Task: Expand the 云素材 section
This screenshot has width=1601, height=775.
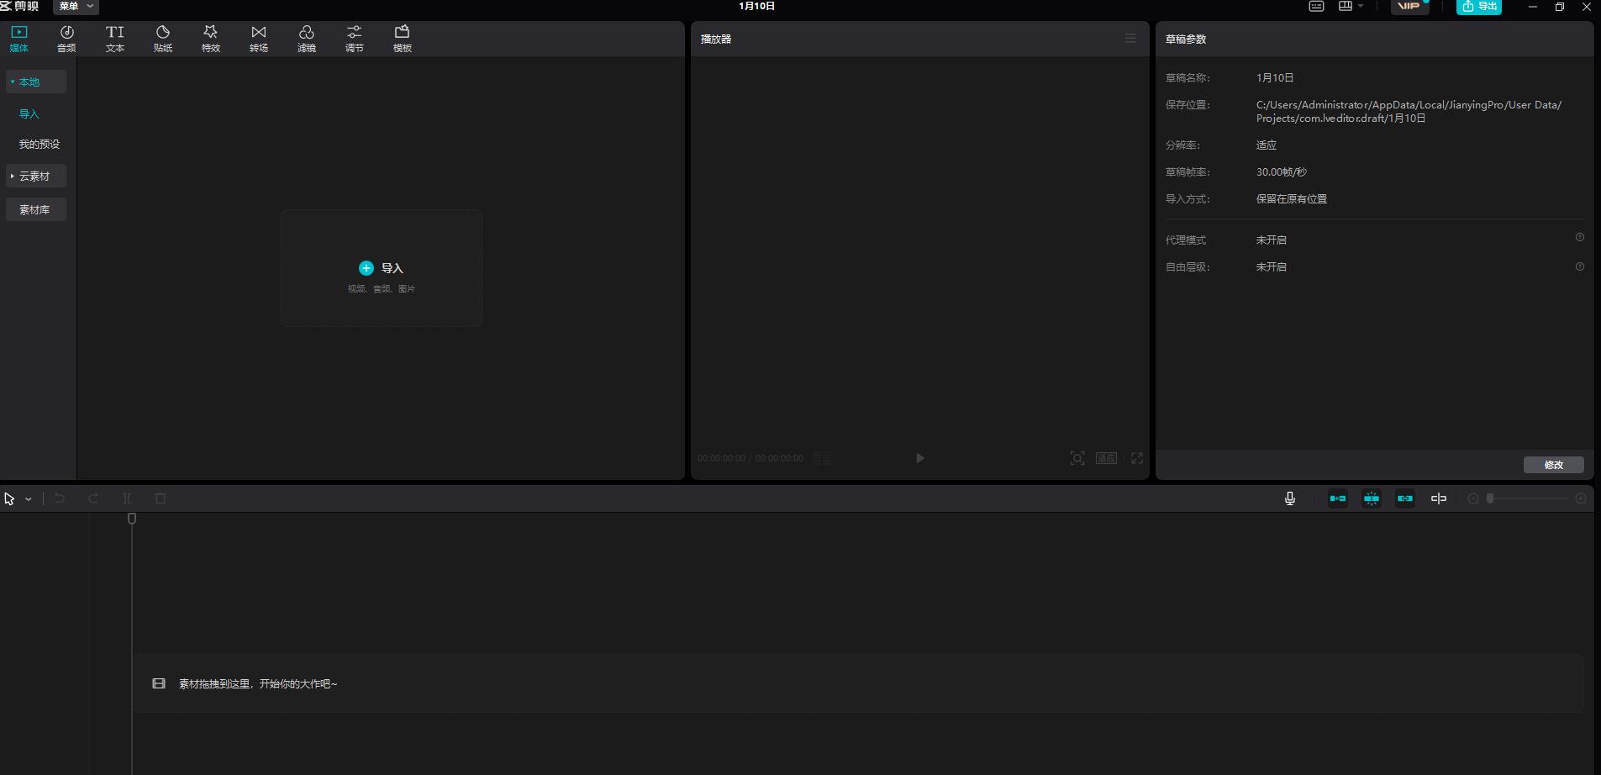Action: (x=36, y=176)
